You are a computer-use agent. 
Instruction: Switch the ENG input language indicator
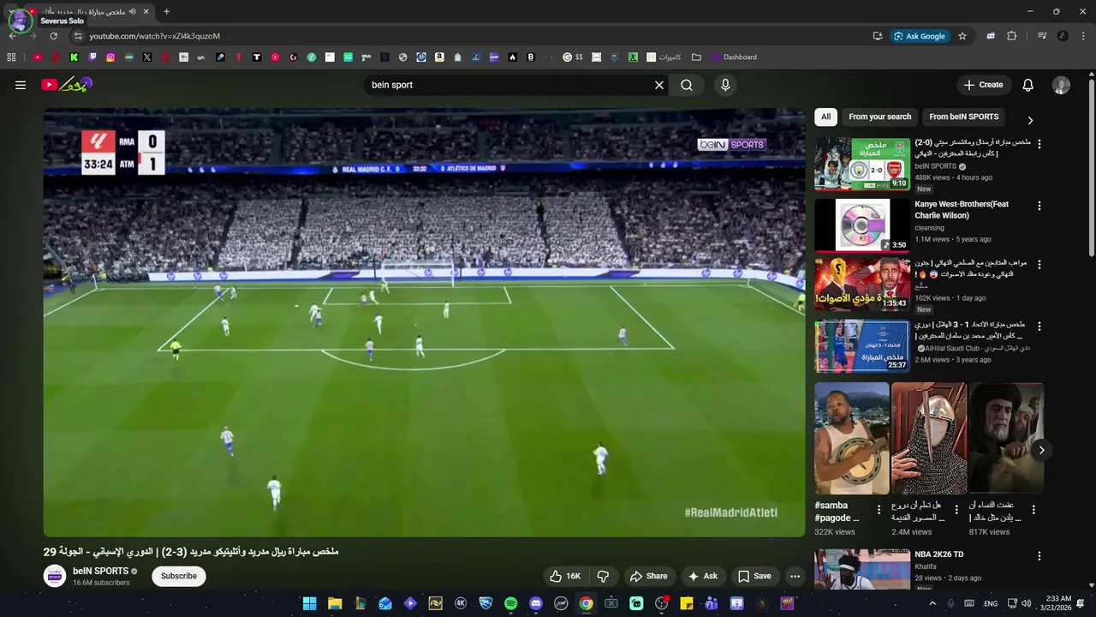(x=991, y=603)
